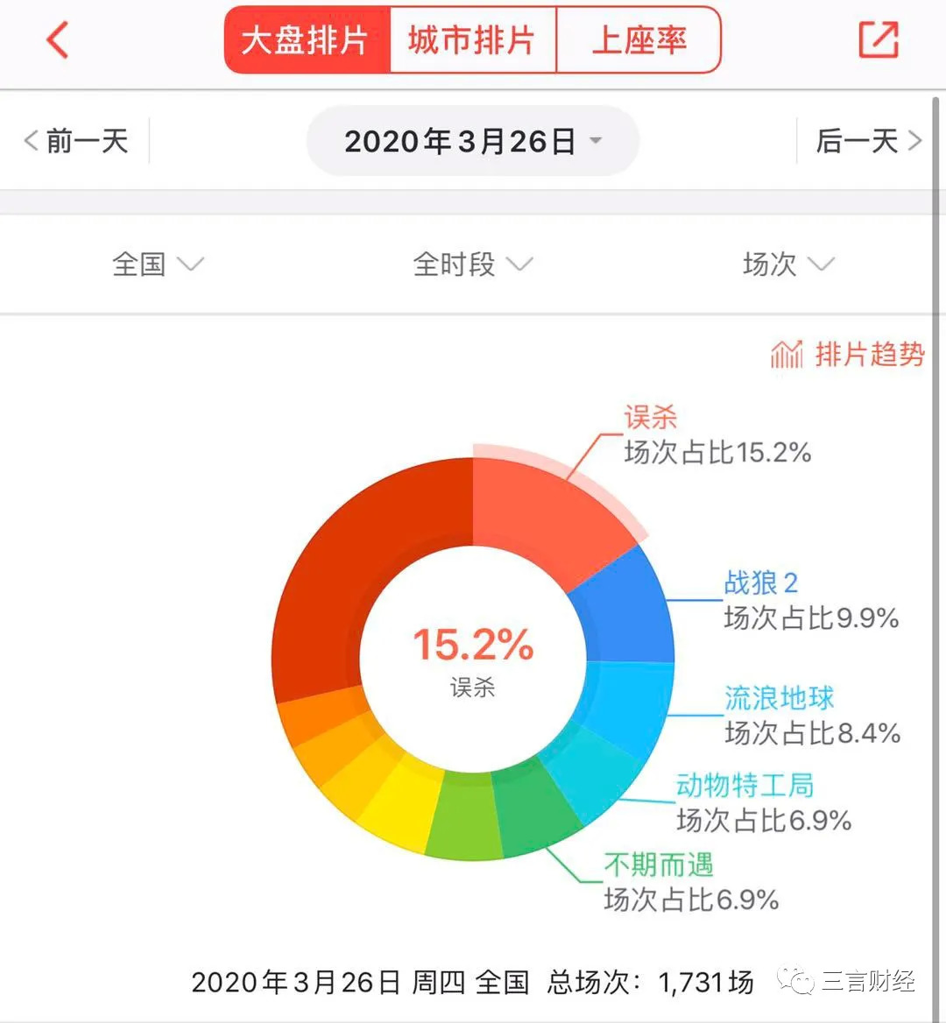946x1023 pixels.
Task: Tap the red back arrow icon
Action: coord(58,40)
